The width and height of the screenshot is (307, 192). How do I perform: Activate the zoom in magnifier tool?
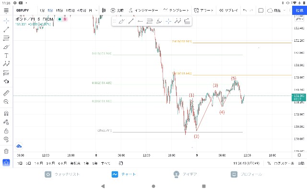coord(6,102)
